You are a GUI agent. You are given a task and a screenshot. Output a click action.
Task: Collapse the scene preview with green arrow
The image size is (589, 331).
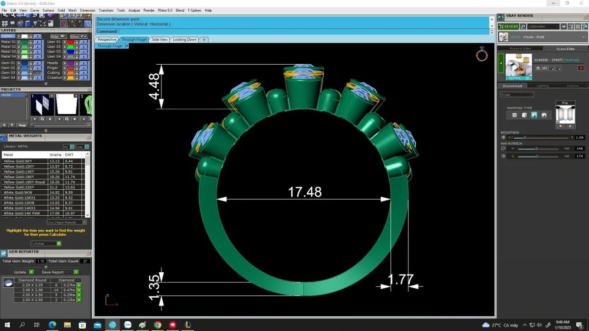click(501, 64)
